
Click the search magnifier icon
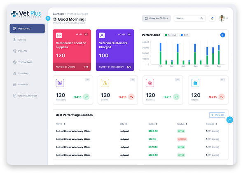202,18
